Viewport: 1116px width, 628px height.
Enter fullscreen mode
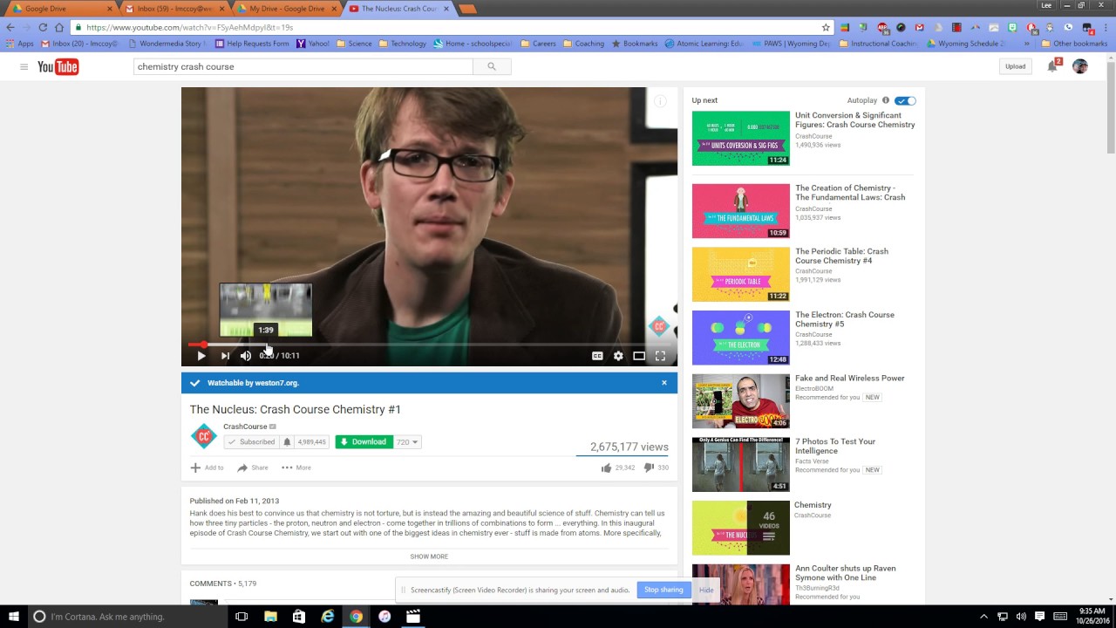[x=660, y=356]
